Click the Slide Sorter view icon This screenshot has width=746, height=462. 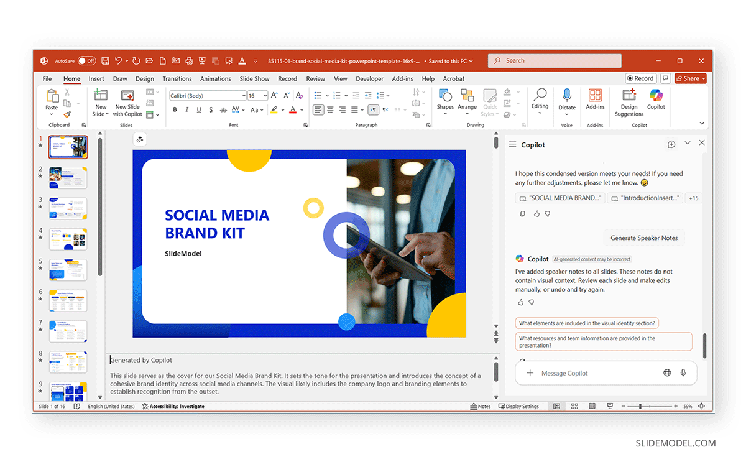574,406
